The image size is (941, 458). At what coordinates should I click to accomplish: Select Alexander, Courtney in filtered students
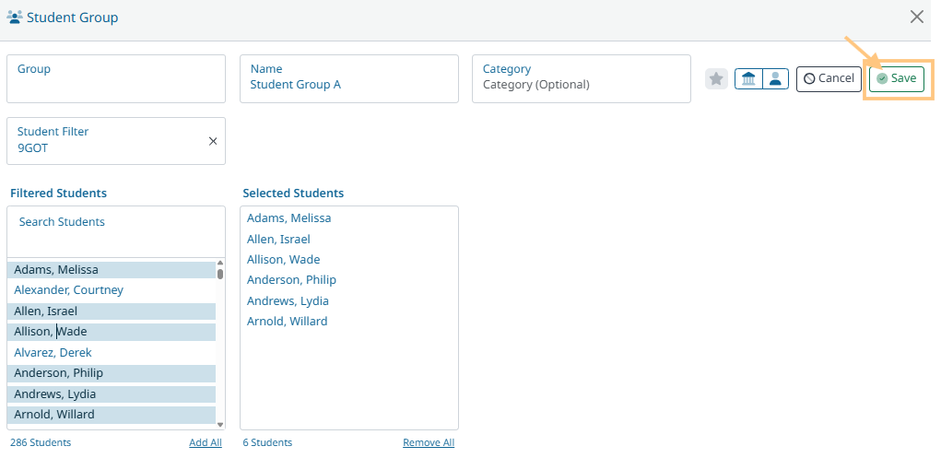(69, 290)
